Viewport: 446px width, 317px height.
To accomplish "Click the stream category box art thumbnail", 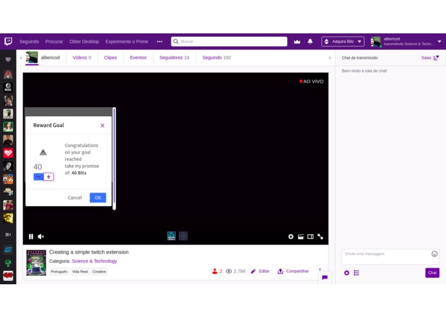I will pyautogui.click(x=36, y=263).
